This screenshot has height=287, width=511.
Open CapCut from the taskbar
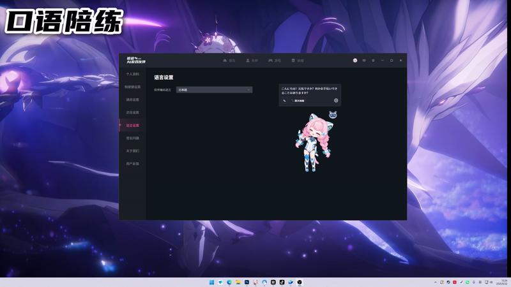(273, 282)
